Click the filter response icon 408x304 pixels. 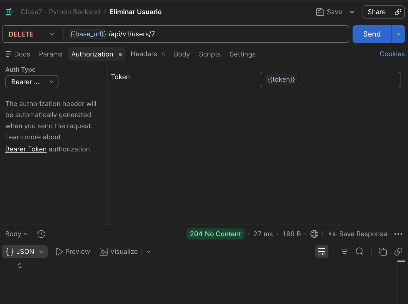coord(345,252)
